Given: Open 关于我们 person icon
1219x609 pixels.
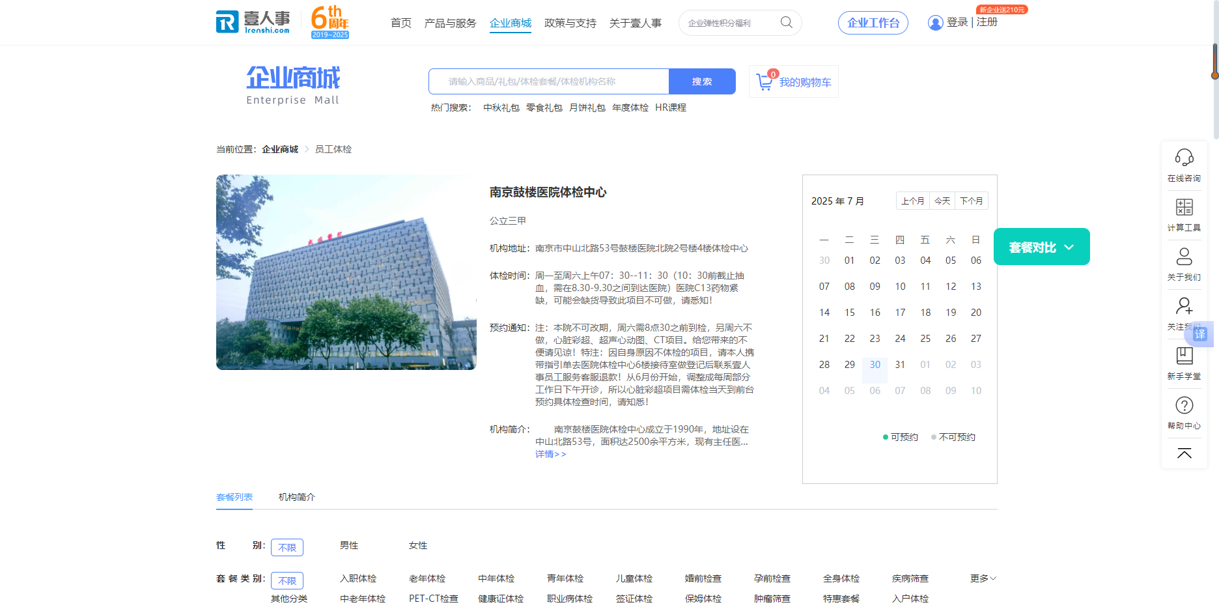Looking at the screenshot, I should pyautogui.click(x=1184, y=257).
